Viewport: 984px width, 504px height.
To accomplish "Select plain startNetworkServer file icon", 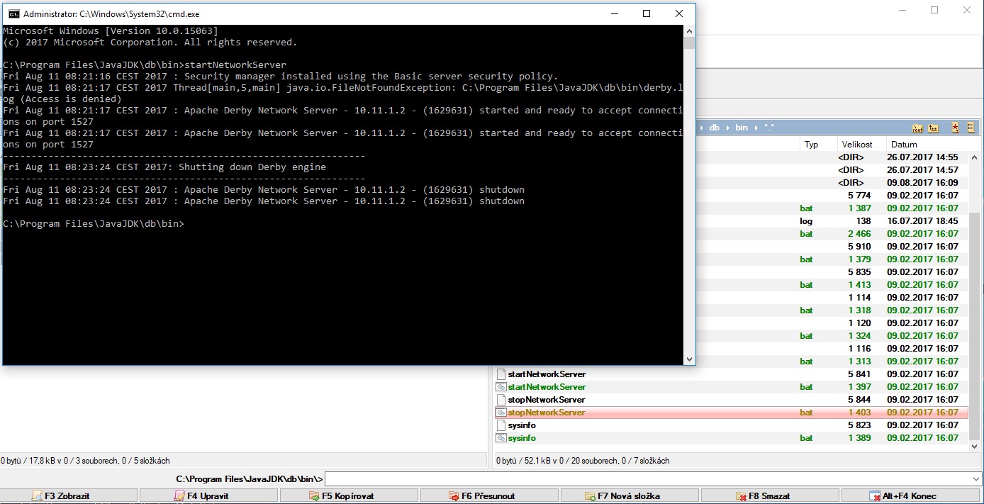I will (x=501, y=374).
